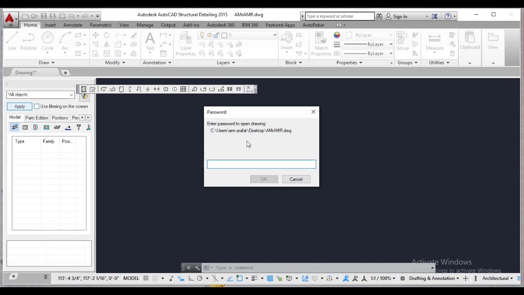Toggle the layer on/off lightbulb icon
524x295 pixels.
202,35
